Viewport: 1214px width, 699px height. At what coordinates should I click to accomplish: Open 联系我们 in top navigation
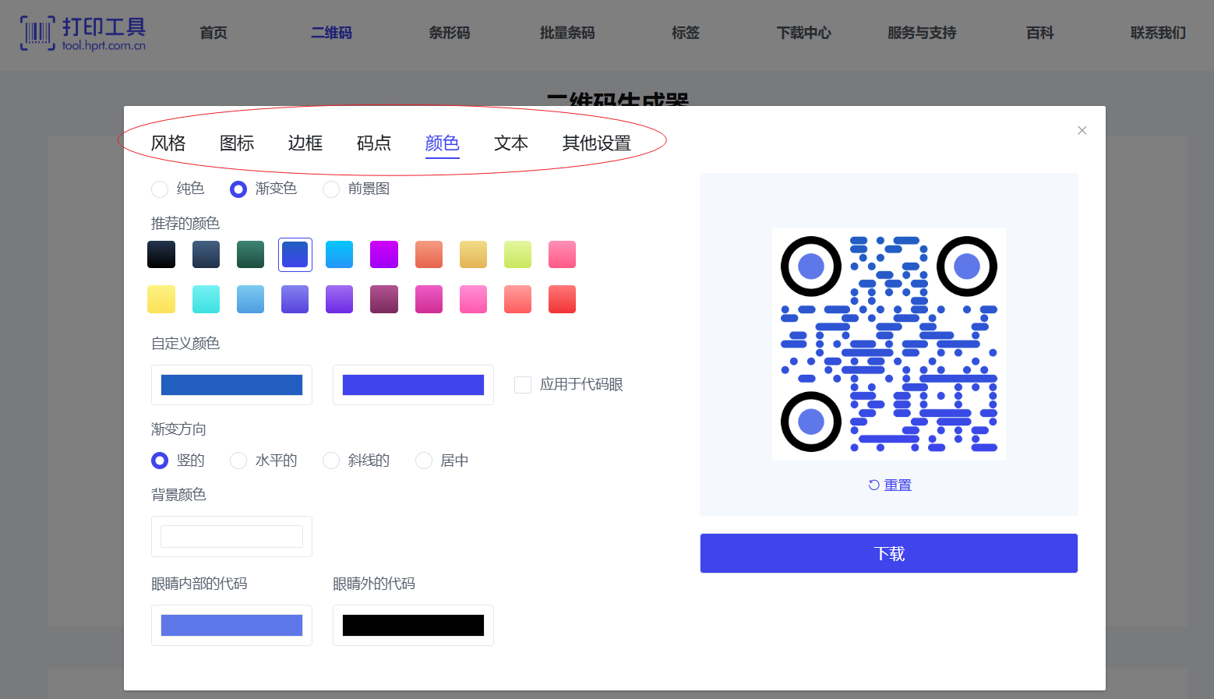[1159, 33]
